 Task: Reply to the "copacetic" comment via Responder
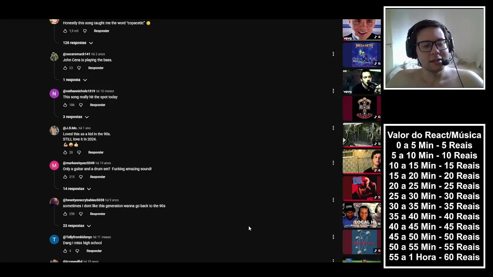point(102,31)
